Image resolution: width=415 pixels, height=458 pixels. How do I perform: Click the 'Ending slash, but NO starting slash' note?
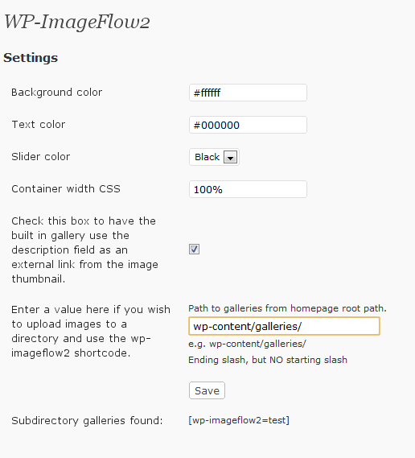coord(268,360)
